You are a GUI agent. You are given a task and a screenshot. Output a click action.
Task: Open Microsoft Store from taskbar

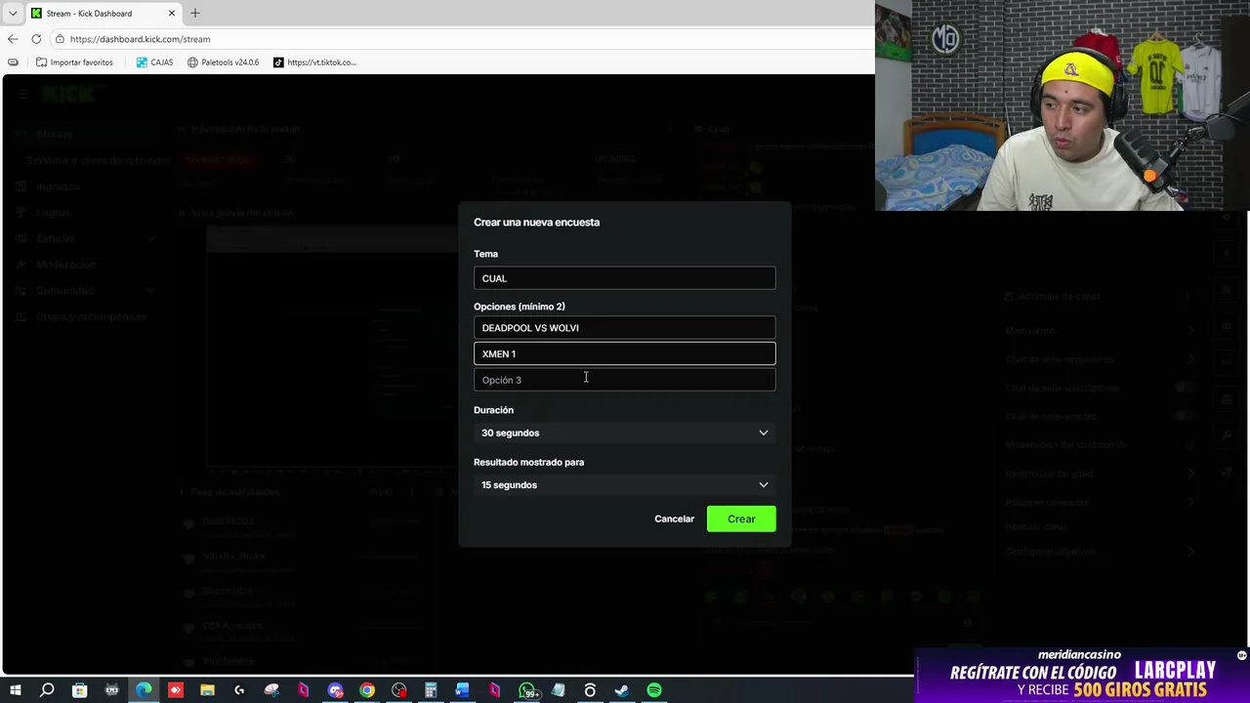point(79,690)
